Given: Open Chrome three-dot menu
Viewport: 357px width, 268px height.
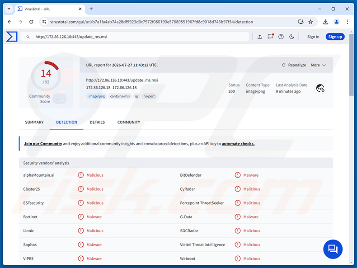Looking at the screenshot, I should [348, 22].
